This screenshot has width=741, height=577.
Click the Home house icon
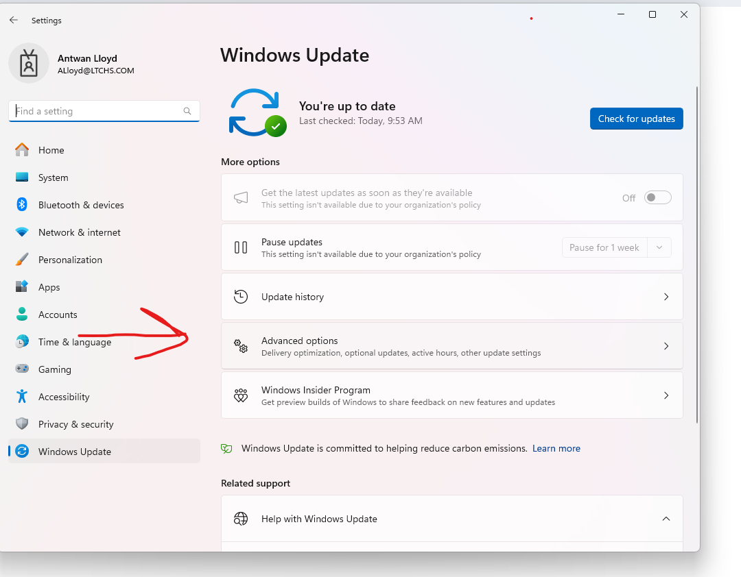pos(22,149)
